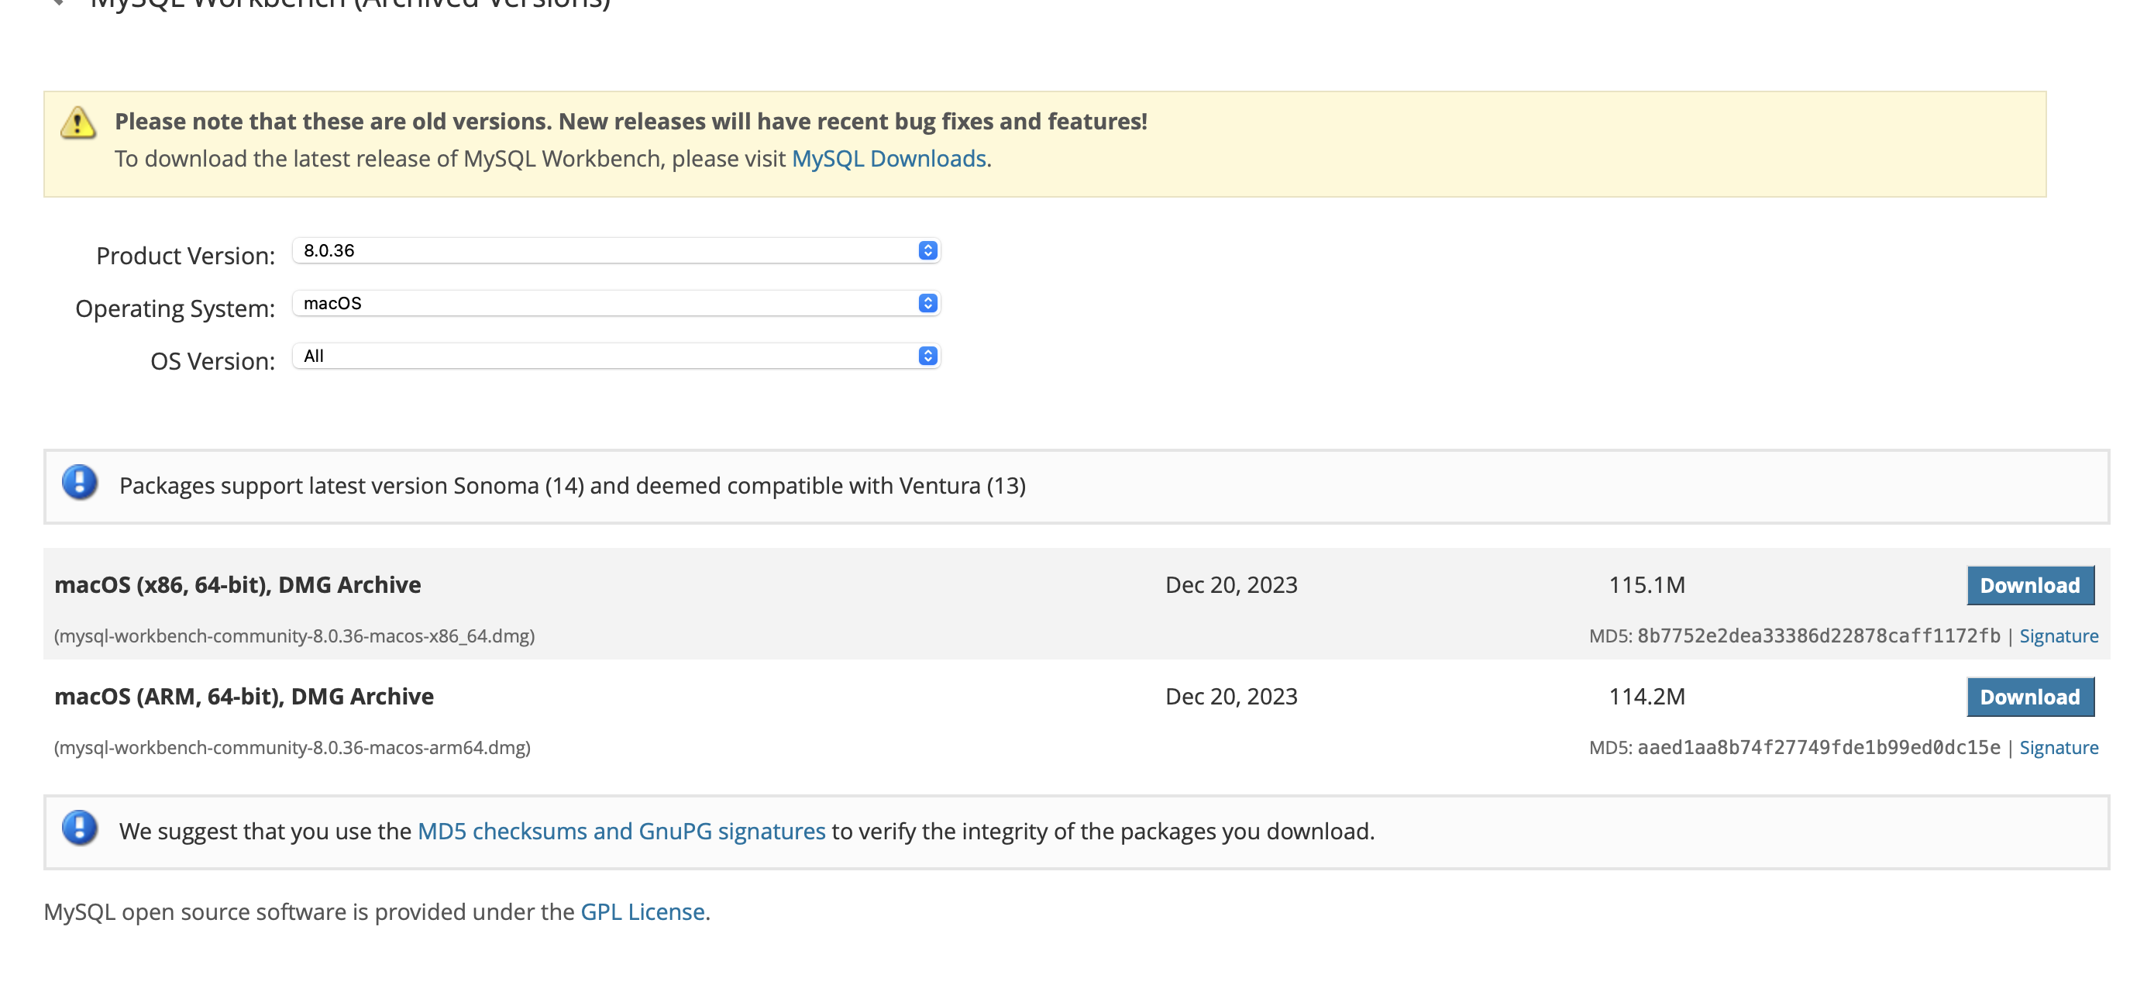Download the macOS x86 64-bit DMG
Screen dimensions: 2154x992
[2029, 584]
